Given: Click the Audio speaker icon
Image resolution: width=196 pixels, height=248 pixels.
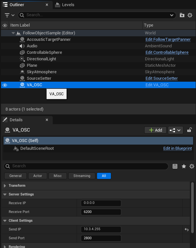Looking at the screenshot, I should tap(22, 46).
